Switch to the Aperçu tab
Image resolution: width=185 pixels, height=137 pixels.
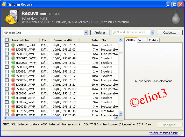pyautogui.click(x=131, y=40)
